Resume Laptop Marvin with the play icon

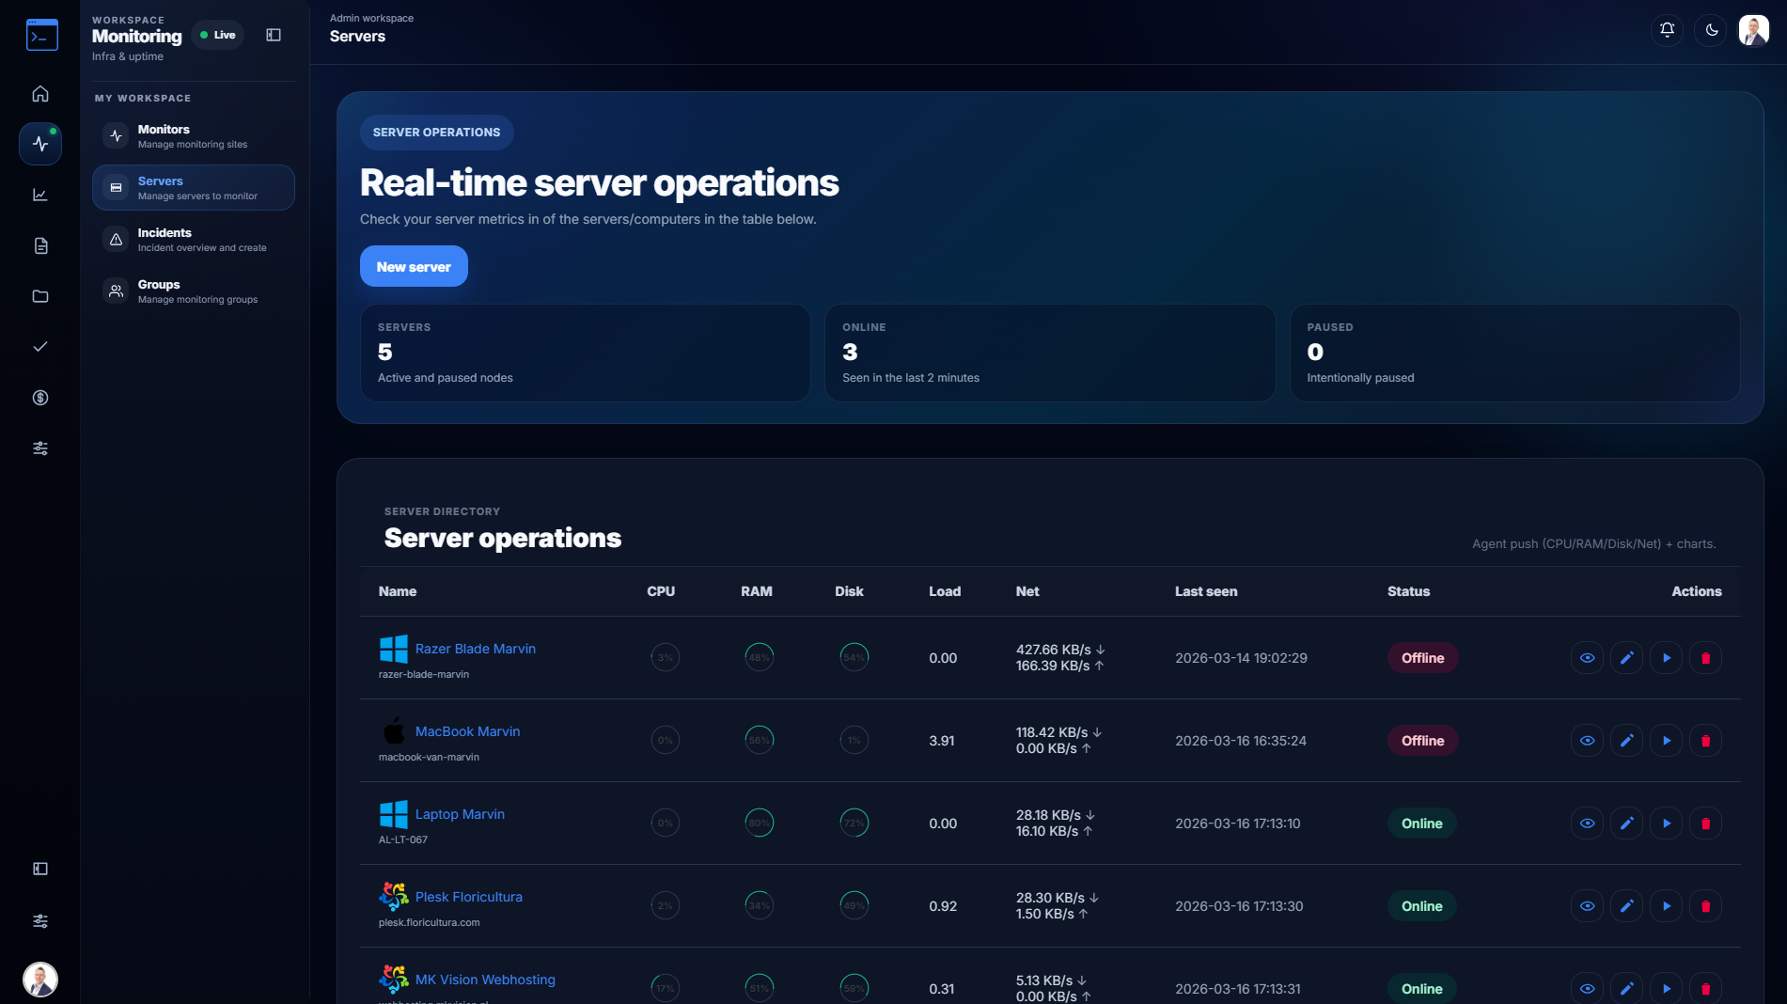(1667, 823)
